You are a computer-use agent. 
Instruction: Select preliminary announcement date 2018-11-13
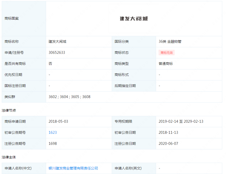pyautogui.click(x=168, y=133)
